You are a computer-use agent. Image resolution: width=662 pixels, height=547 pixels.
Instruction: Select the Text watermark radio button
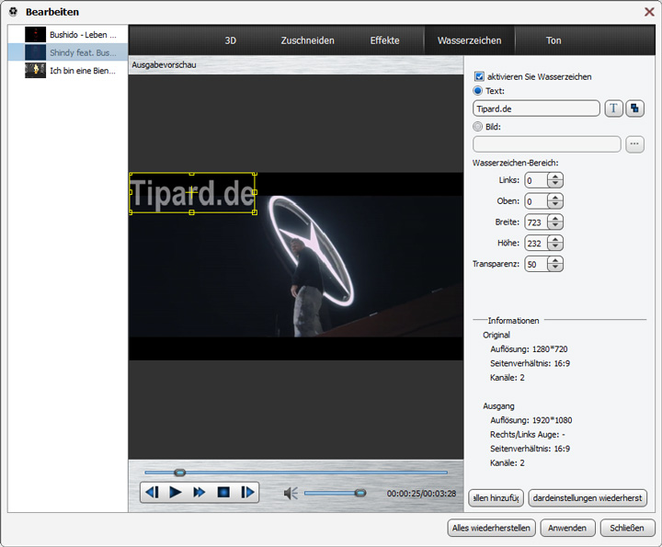point(477,90)
